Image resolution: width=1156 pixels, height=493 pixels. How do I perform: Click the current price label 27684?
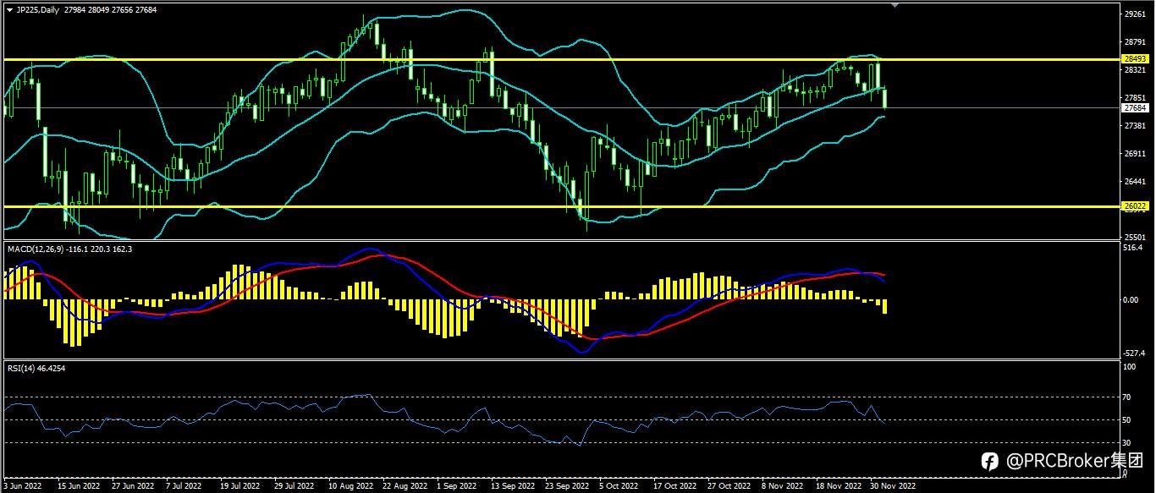(x=1134, y=108)
